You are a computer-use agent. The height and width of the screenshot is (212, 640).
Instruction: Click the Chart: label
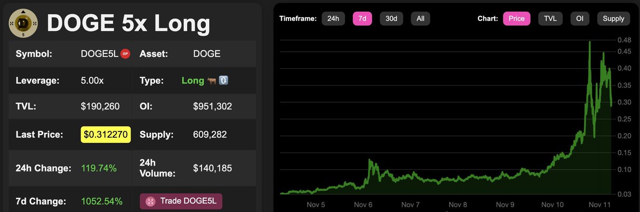point(488,19)
